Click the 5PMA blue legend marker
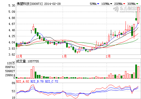 pos(98,4)
